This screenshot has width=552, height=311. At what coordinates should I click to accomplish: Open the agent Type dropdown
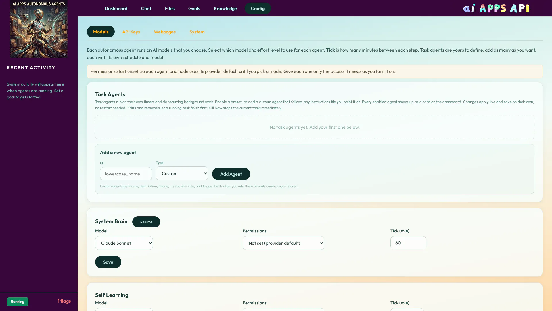tap(182, 173)
